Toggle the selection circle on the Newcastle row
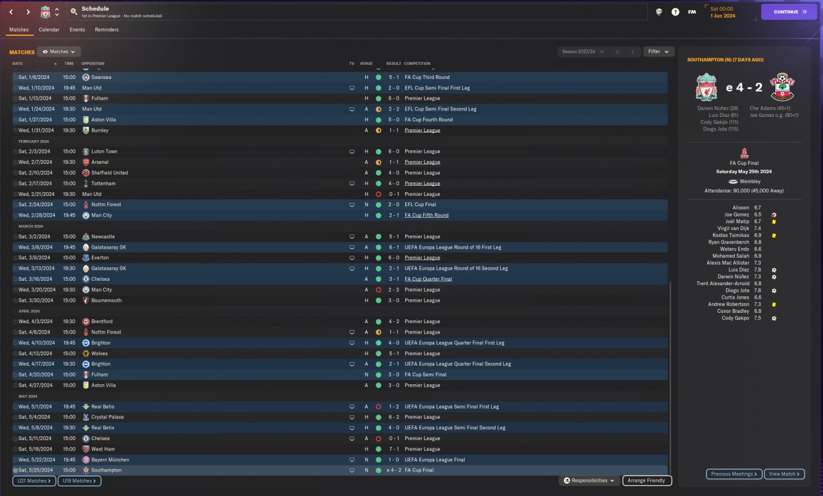The width and height of the screenshot is (823, 496). [x=15, y=236]
